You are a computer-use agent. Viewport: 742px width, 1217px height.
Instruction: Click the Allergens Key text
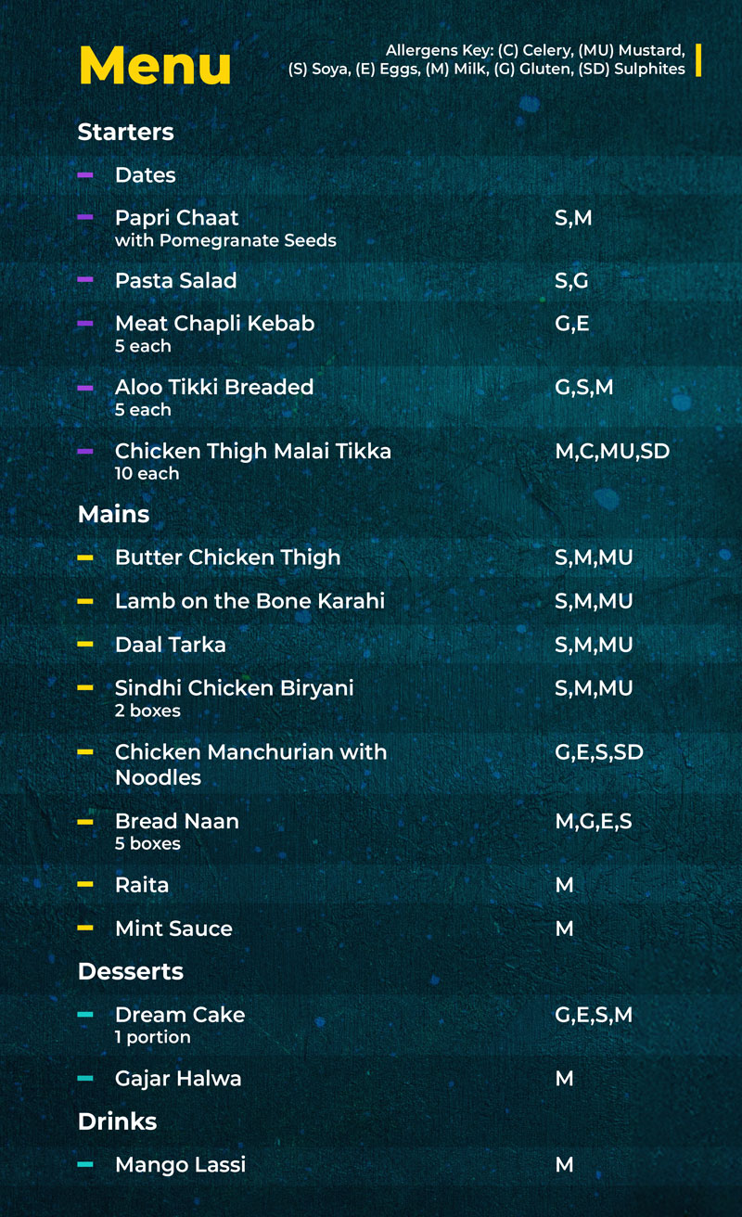(x=487, y=59)
